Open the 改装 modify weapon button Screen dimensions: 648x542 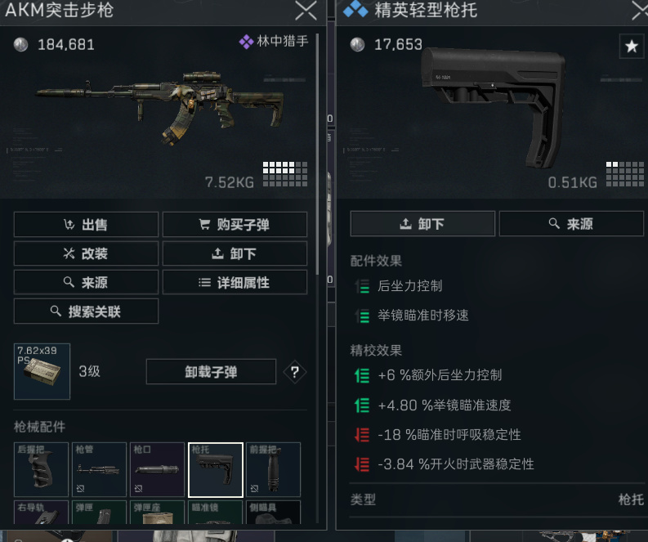[x=86, y=253]
